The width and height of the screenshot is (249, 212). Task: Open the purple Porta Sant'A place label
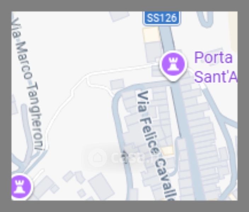tap(215, 67)
